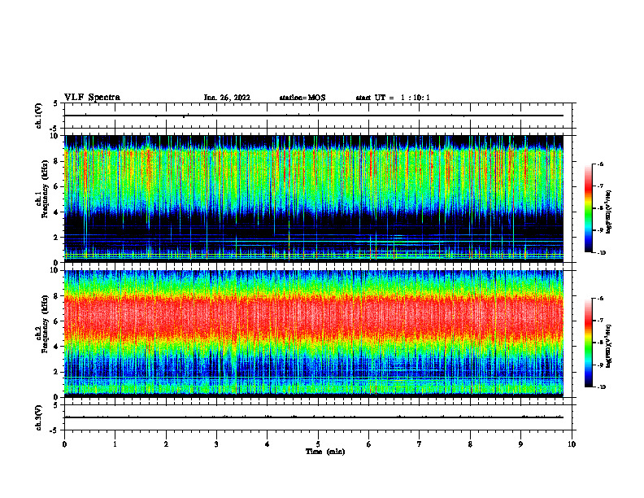Click the ch.1 spectrogram color bar

(588, 208)
